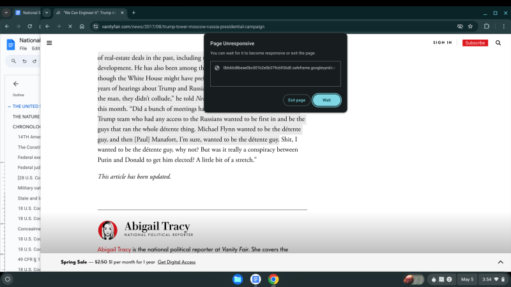Jump to 'Federal jud' outline item
Viewport: 511px width, 287px height.
[x=29, y=167]
